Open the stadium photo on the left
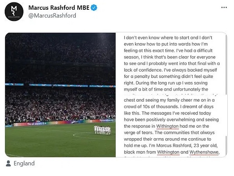 pyautogui.click(x=60, y=95)
